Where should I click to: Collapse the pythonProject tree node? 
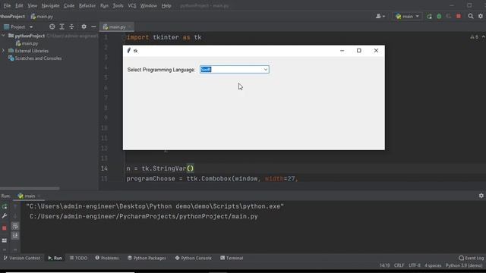[x=3, y=36]
